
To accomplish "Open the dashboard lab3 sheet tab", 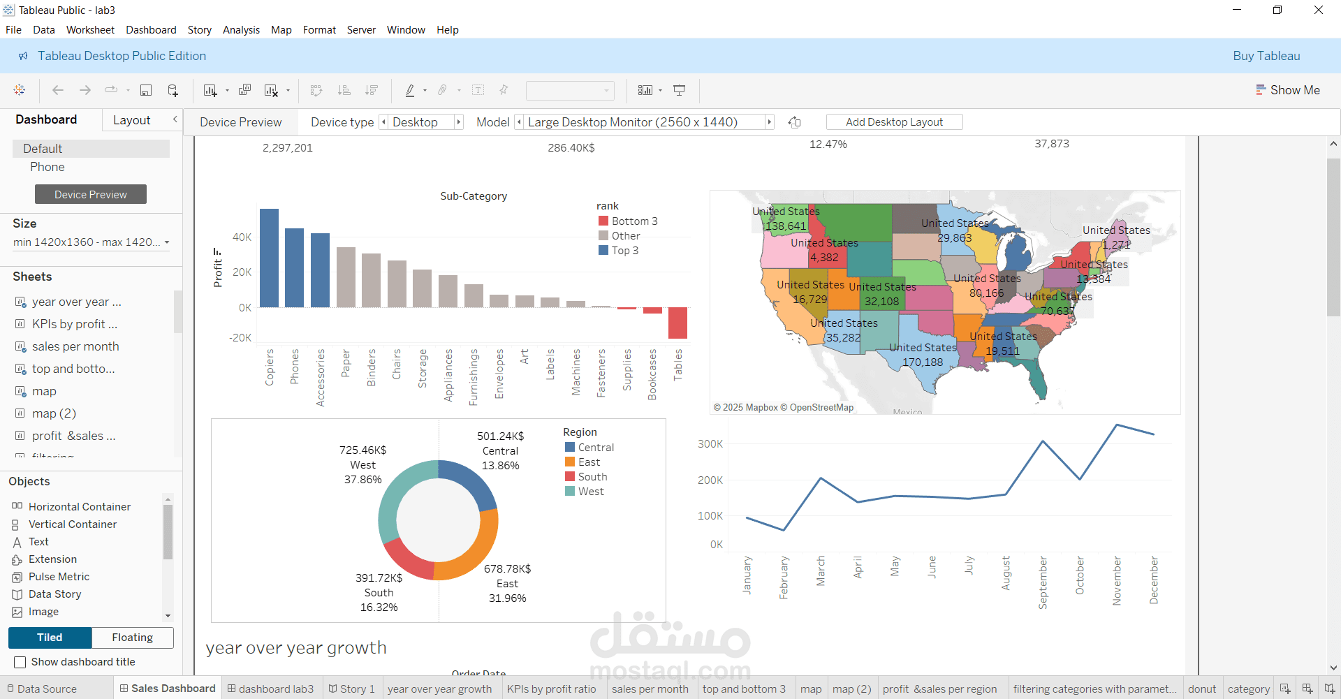I will (x=270, y=689).
